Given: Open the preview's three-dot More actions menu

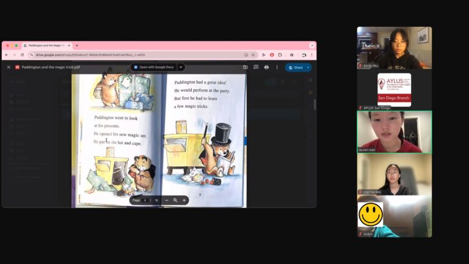Looking at the screenshot, I should (x=277, y=67).
